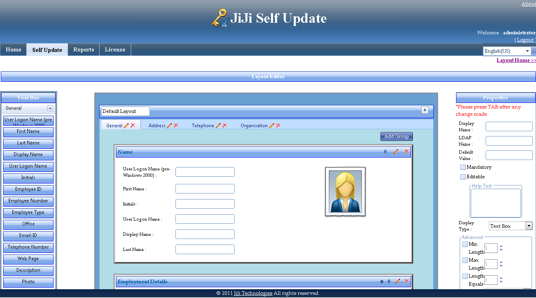536x298 pixels.
Task: Select Description toolbox item
Action: point(28,271)
